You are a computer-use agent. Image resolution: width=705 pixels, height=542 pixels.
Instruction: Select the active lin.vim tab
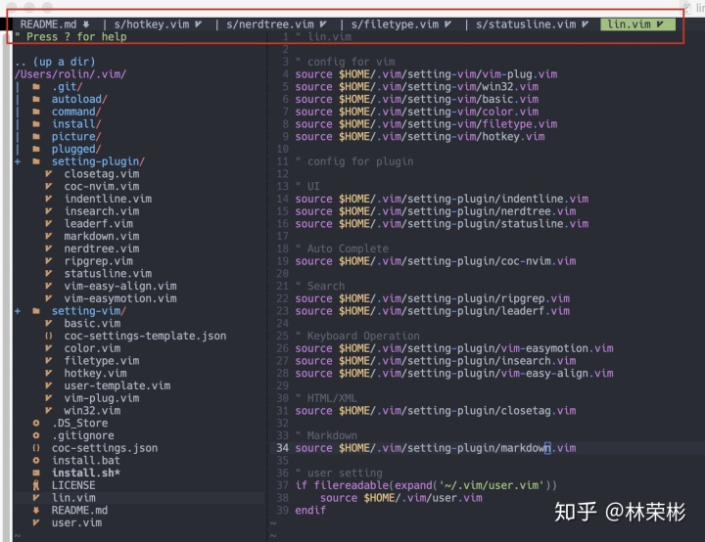pos(637,24)
